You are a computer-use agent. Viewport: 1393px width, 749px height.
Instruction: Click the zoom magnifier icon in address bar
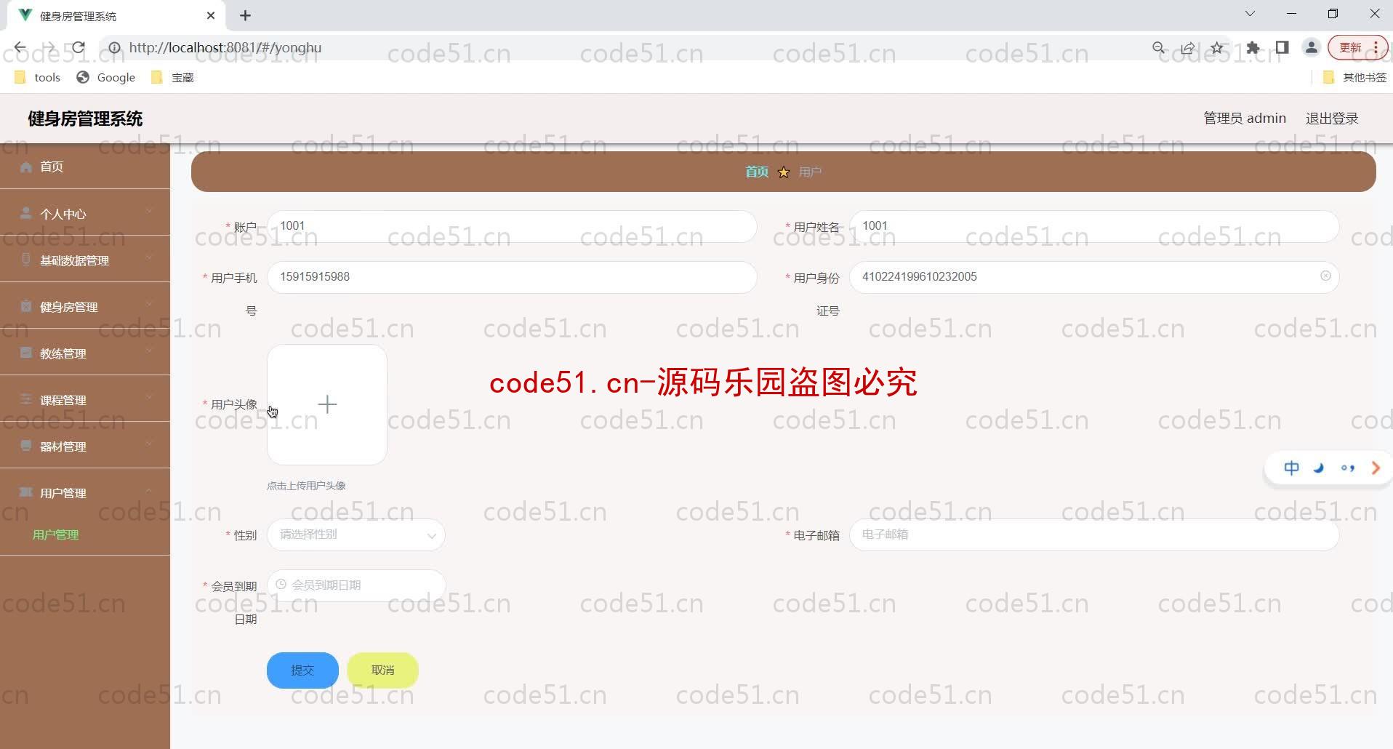1159,48
